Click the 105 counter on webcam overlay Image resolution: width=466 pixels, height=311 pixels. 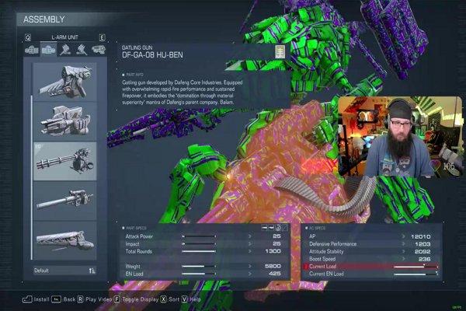(x=449, y=166)
